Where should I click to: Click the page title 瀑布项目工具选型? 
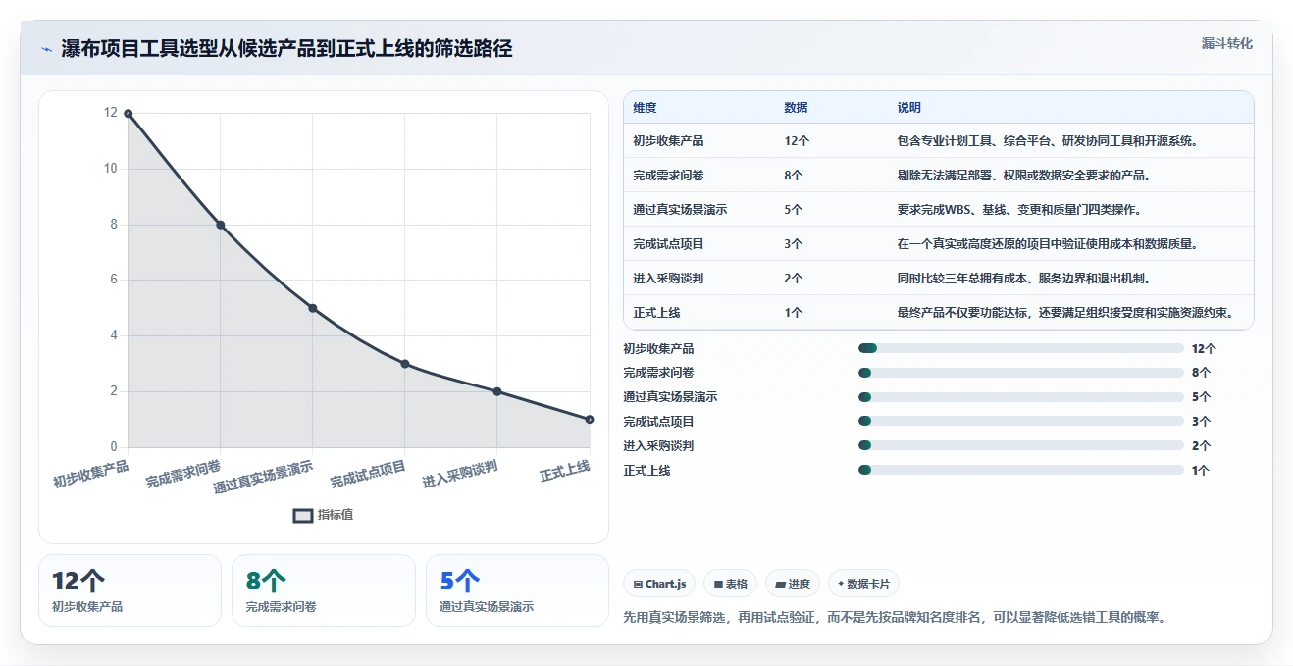click(286, 49)
